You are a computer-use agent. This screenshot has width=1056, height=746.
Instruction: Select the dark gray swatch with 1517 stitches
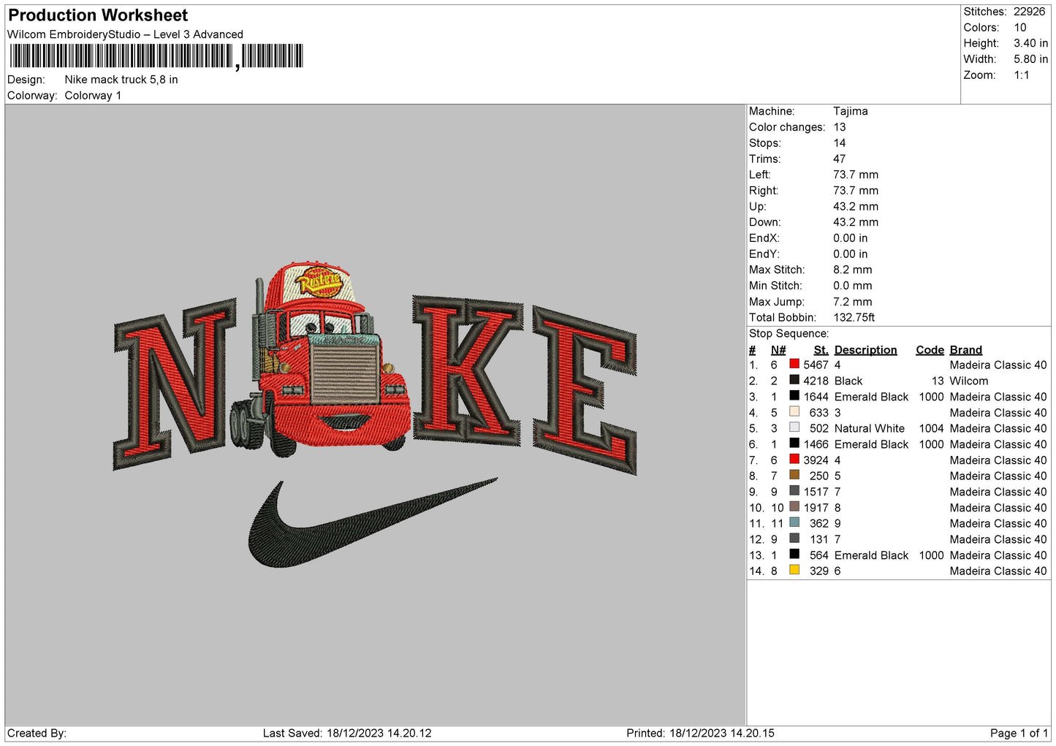pos(794,491)
